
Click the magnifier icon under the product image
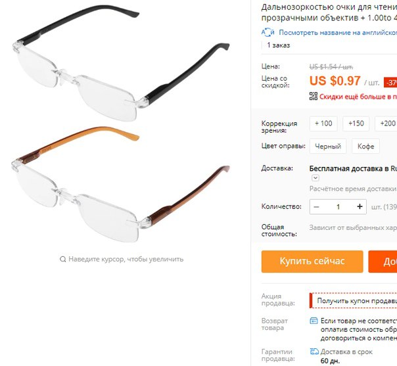click(x=63, y=259)
